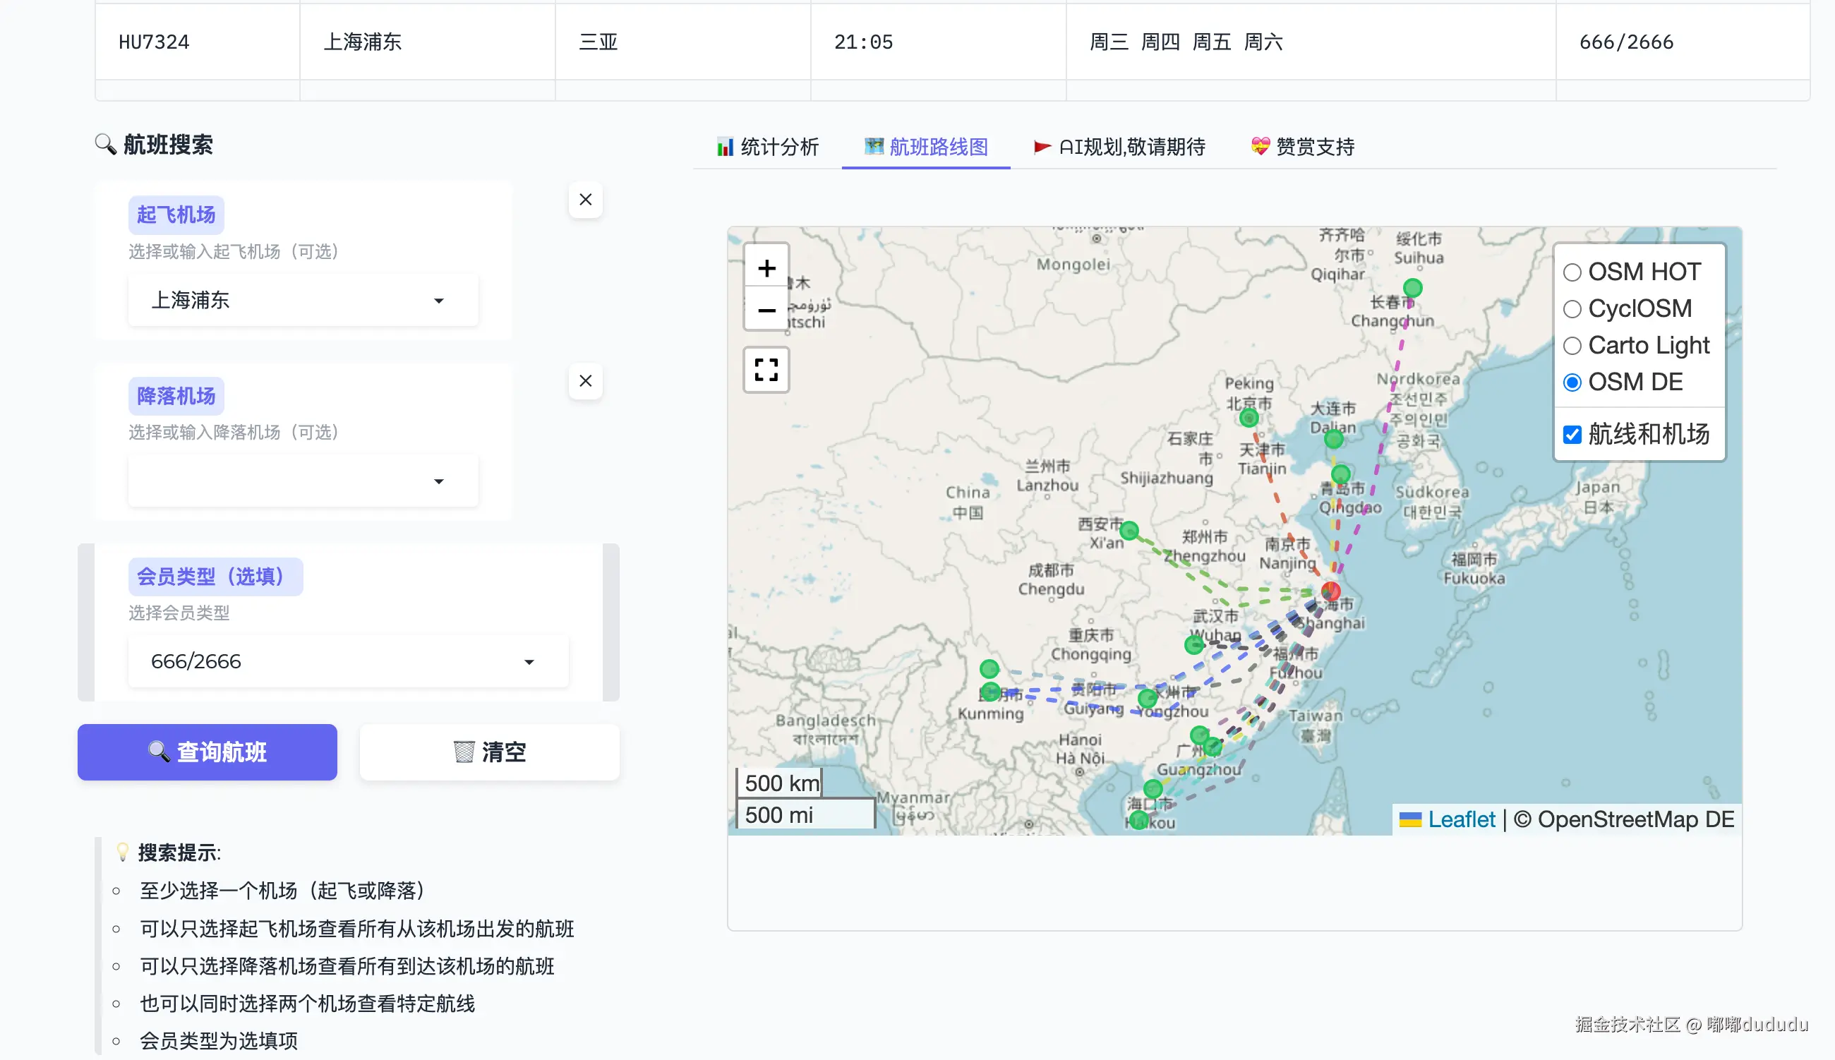The height and width of the screenshot is (1060, 1835).
Task: Click the 查询航班 search button
Action: [207, 752]
